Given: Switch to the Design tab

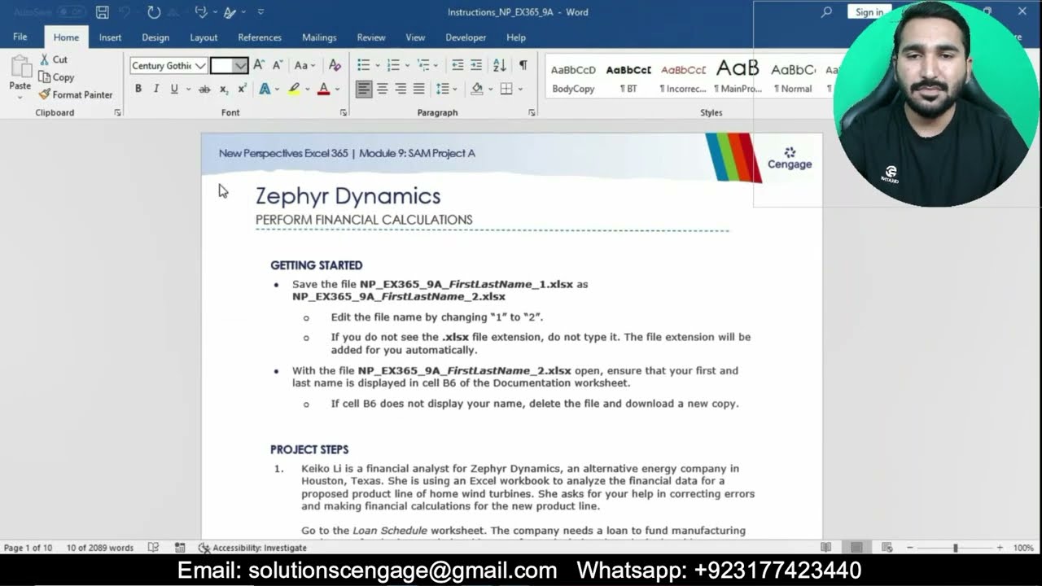Looking at the screenshot, I should click(x=155, y=37).
